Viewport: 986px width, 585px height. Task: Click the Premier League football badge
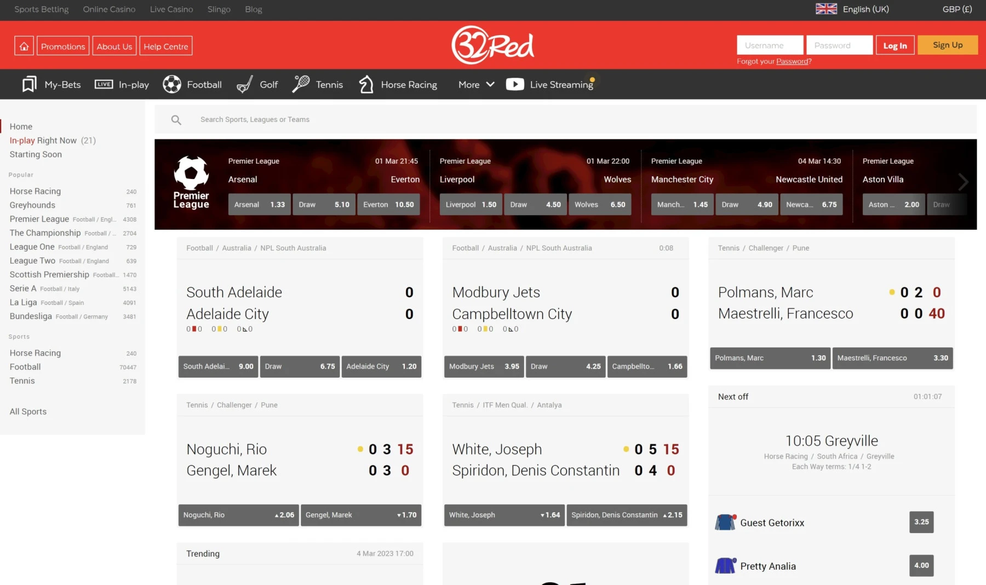pyautogui.click(x=191, y=182)
